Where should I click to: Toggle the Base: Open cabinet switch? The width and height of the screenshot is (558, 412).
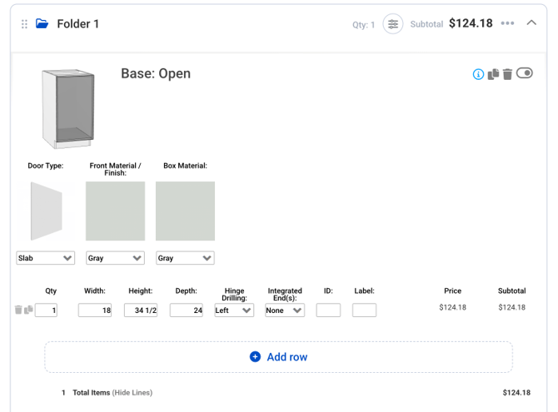[525, 73]
